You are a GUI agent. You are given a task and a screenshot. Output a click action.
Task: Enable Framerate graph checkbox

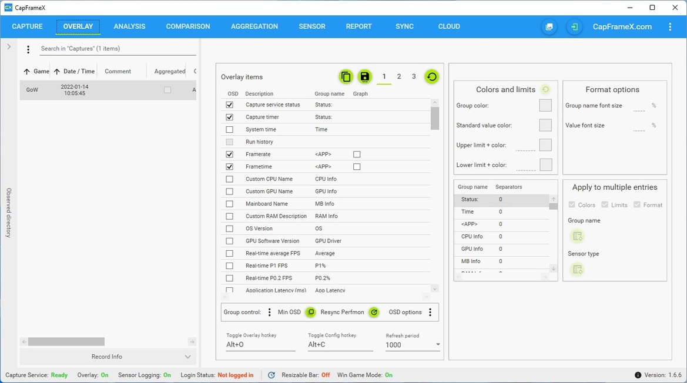(357, 154)
